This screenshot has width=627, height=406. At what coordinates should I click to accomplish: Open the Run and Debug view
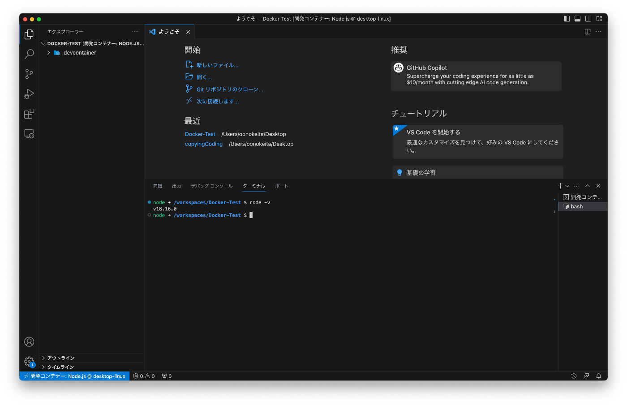click(x=29, y=94)
